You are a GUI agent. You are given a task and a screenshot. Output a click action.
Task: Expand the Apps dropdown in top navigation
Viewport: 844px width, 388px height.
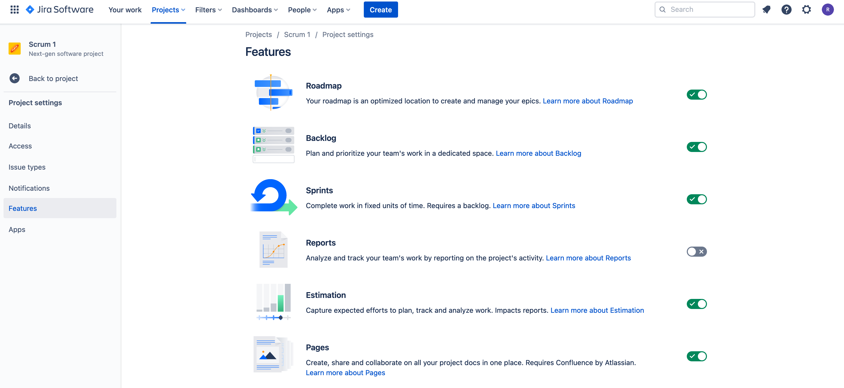point(338,10)
